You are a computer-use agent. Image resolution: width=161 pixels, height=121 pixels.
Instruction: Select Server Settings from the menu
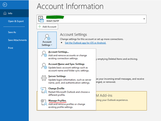pyautogui.click(x=67, y=79)
